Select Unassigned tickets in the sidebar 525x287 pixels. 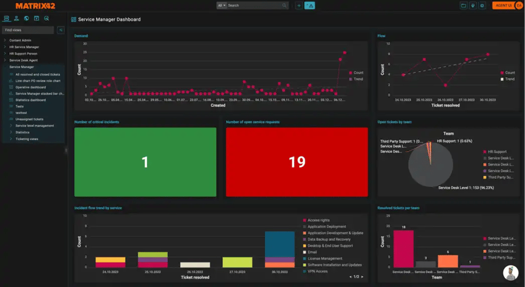(29, 119)
